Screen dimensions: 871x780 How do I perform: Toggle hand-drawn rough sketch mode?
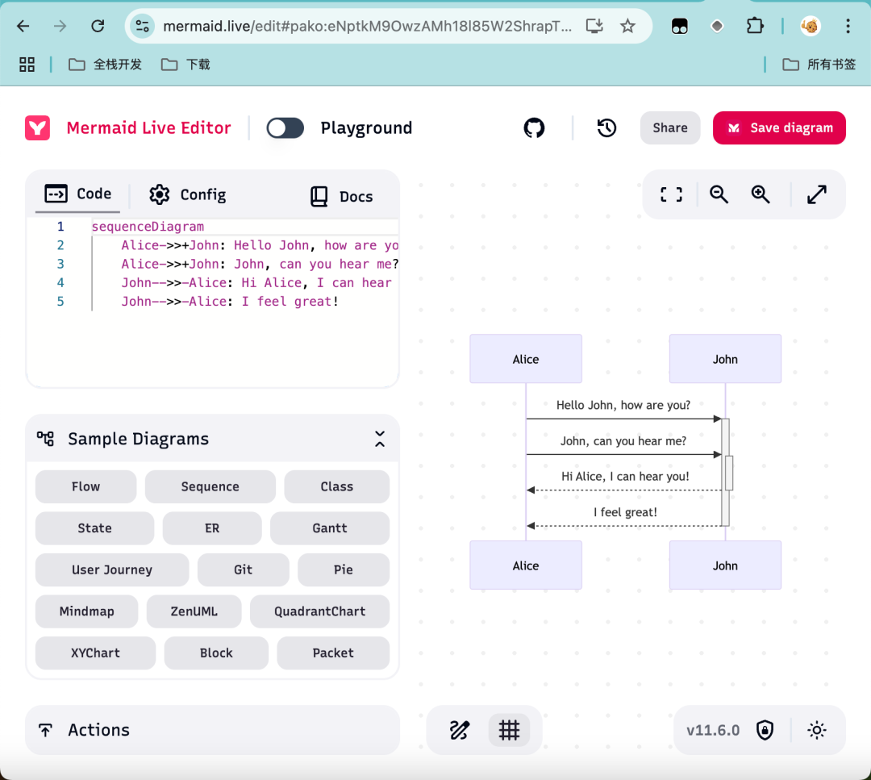click(x=460, y=730)
